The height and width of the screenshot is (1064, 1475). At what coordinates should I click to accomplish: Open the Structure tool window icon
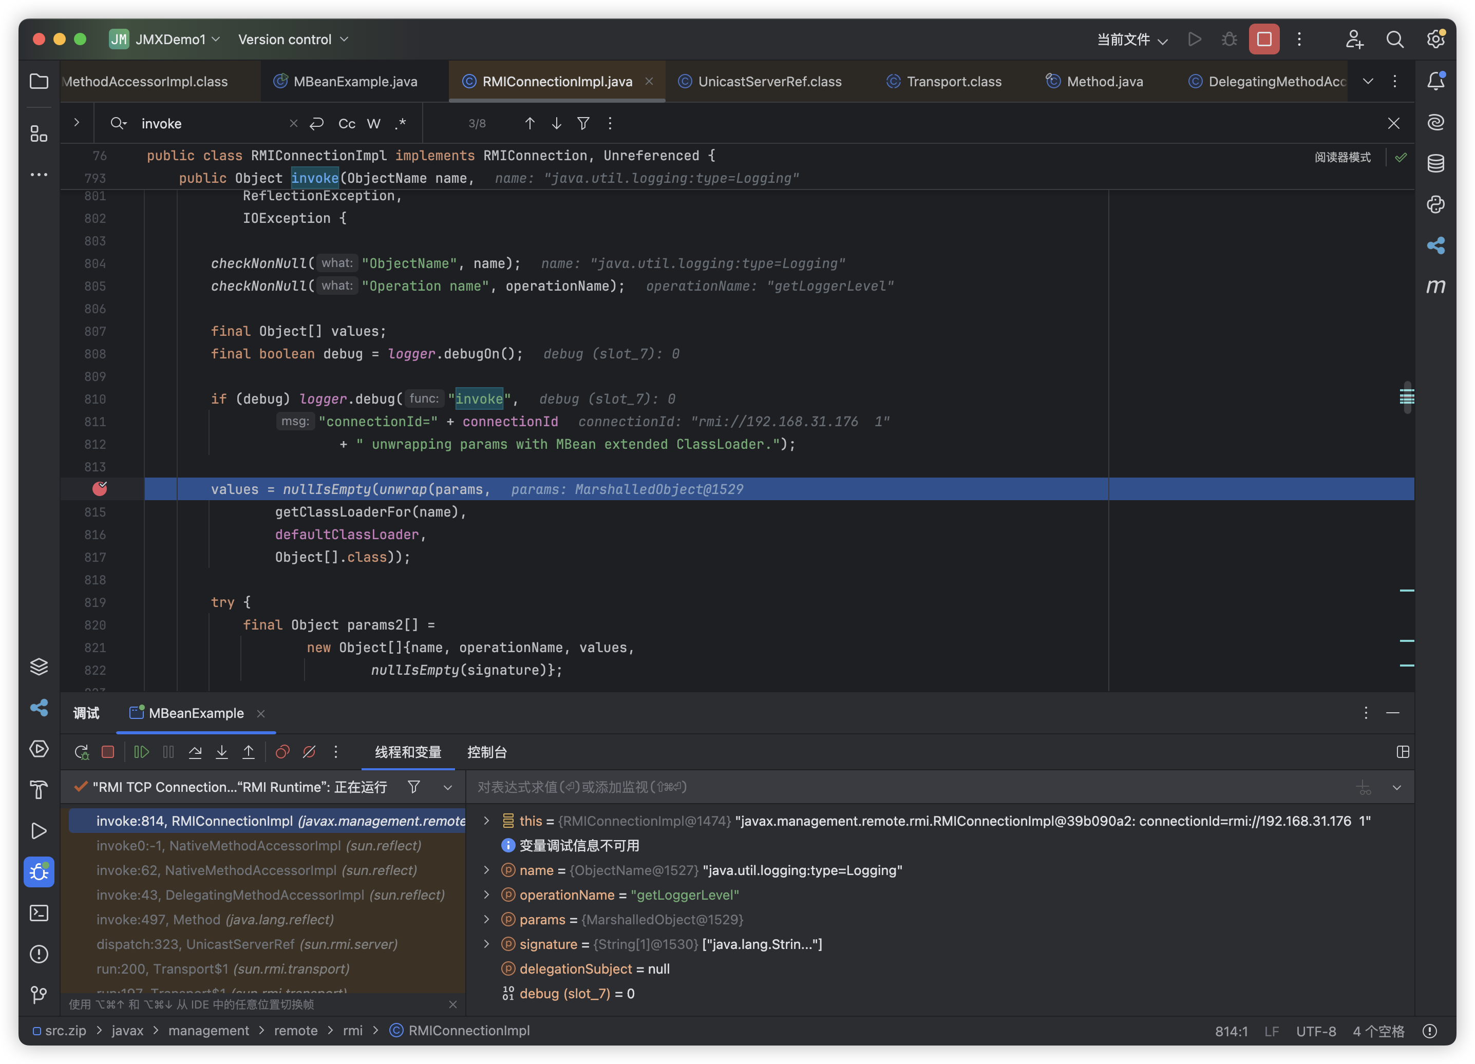coord(39,134)
